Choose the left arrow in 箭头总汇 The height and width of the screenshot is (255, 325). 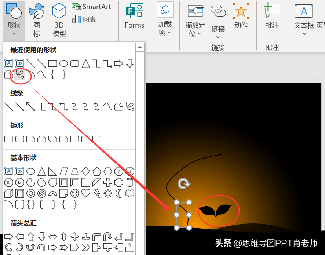click(20, 237)
